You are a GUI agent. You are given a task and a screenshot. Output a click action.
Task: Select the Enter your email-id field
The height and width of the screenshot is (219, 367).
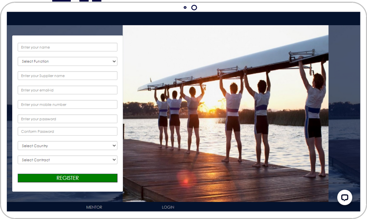pyautogui.click(x=67, y=90)
